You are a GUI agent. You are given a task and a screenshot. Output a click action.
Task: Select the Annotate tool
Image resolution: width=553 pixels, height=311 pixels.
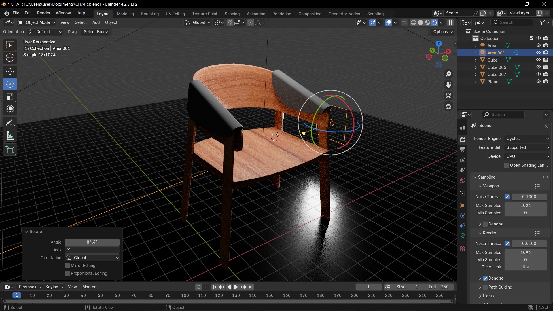click(x=10, y=123)
